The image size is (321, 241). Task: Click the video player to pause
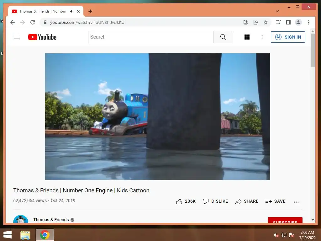point(157,117)
